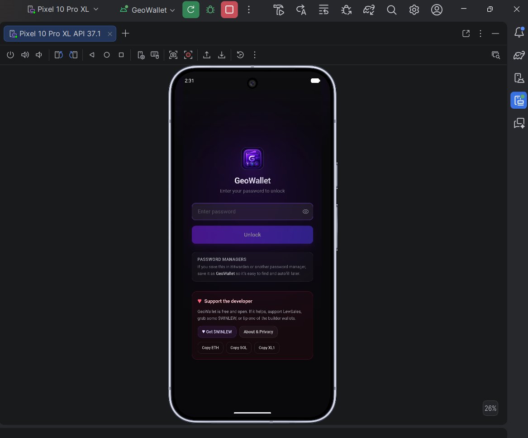This screenshot has width=528, height=438.
Task: Open the Notifications bell panel
Action: click(519, 32)
